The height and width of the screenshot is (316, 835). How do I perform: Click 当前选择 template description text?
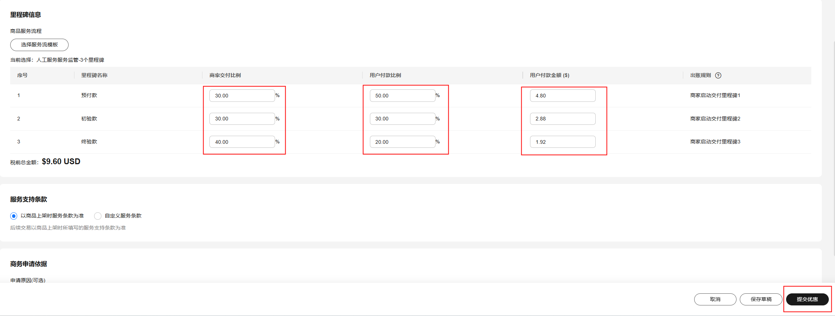click(x=57, y=60)
